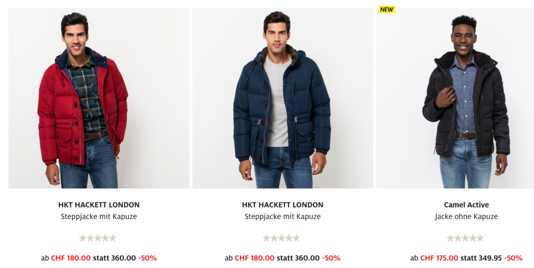Open the navy blue Steppjacke product image
Image resolution: width=534 pixels, height=268 pixels.
click(283, 98)
